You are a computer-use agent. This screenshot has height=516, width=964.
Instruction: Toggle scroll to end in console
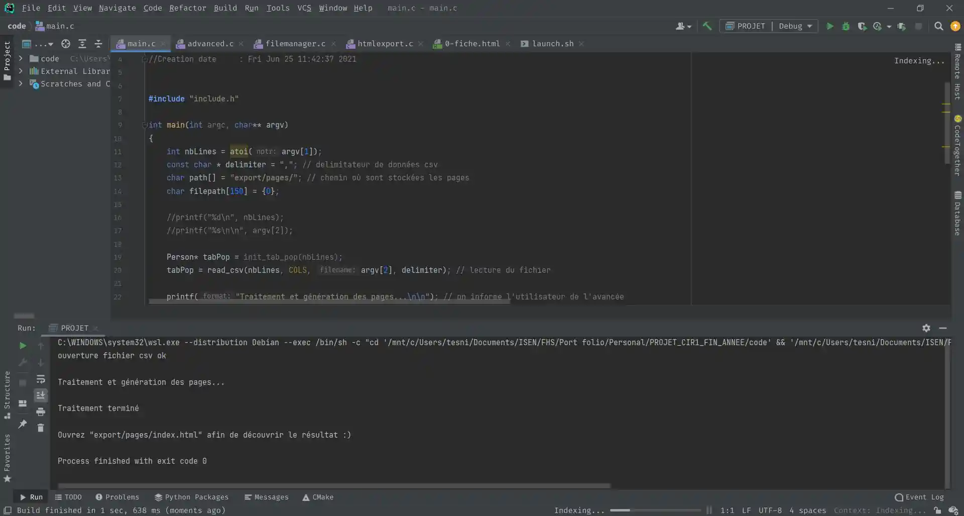click(x=41, y=395)
